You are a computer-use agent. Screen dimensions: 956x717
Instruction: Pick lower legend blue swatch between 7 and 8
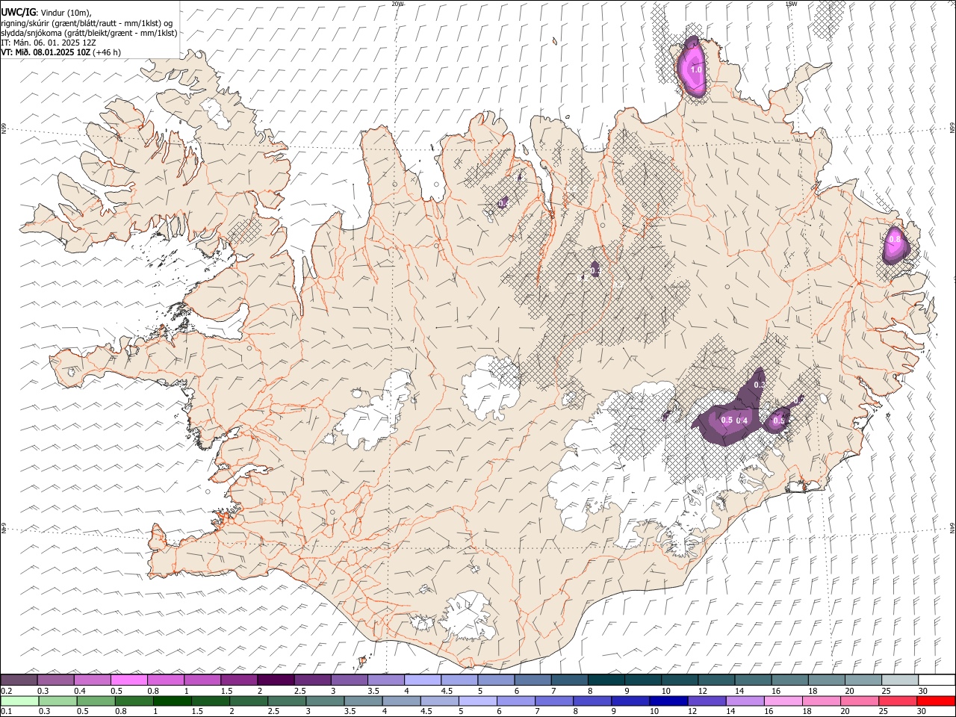click(553, 701)
